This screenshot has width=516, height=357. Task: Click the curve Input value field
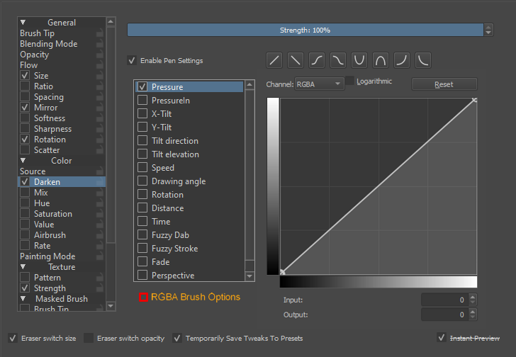point(444,300)
